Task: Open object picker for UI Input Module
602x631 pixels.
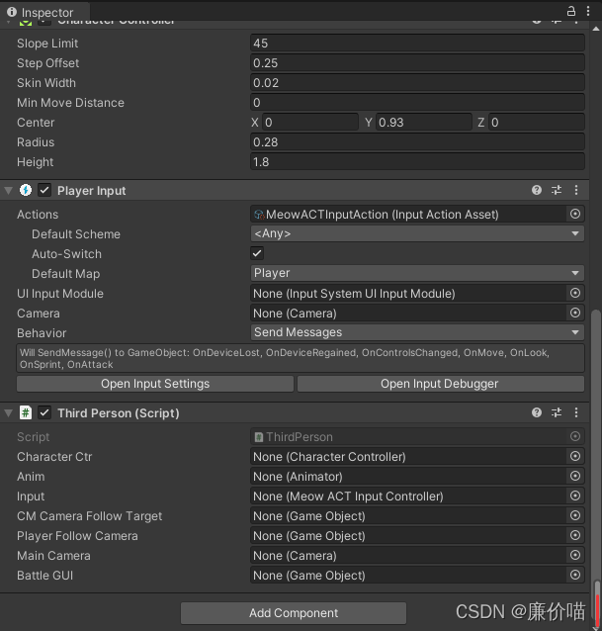Action: pyautogui.click(x=575, y=293)
